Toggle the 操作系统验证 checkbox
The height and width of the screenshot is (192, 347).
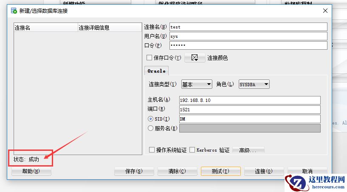point(152,150)
